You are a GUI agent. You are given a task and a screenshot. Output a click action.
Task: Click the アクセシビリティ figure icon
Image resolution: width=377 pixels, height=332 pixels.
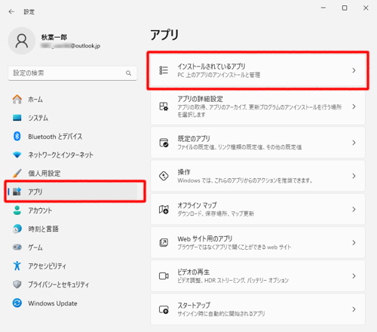point(17,266)
